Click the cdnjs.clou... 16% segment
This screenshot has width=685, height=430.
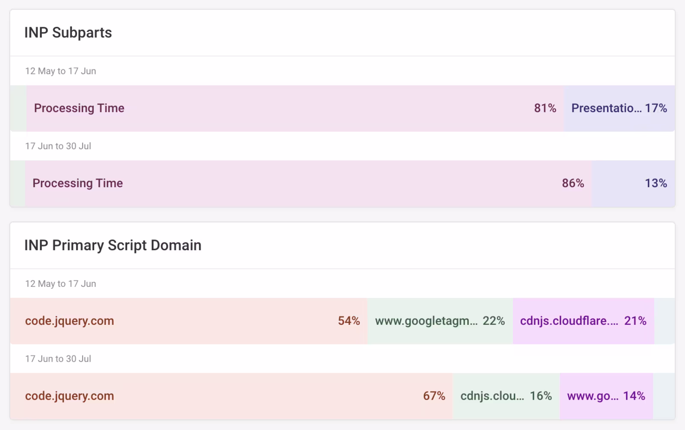click(x=506, y=396)
